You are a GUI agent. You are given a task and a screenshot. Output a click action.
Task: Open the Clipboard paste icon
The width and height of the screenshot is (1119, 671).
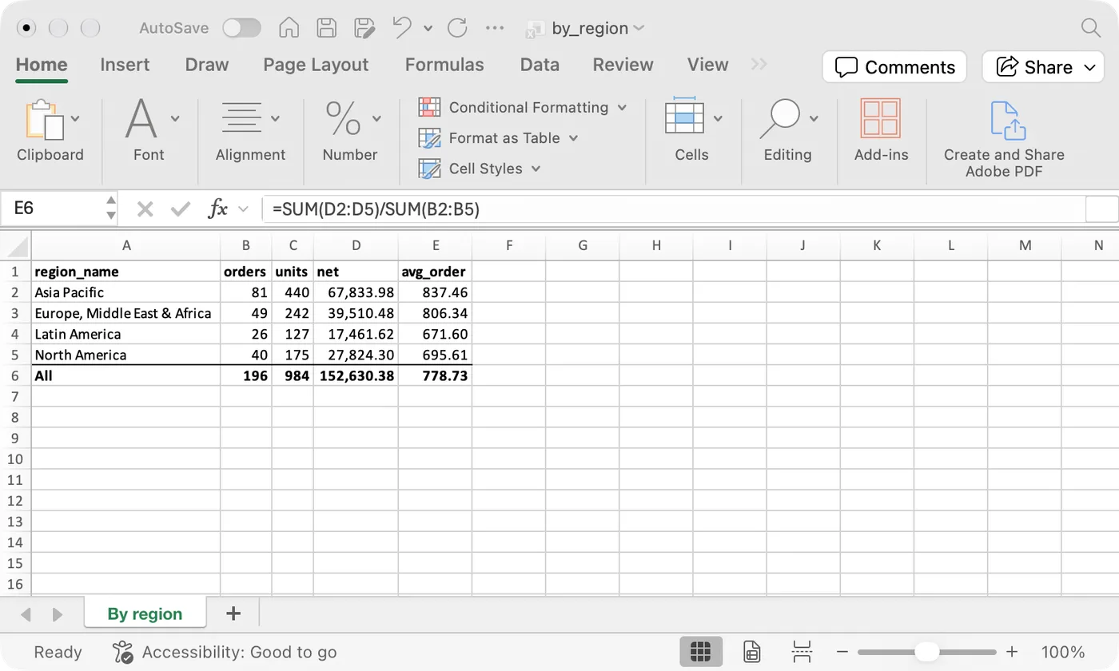[x=45, y=120]
